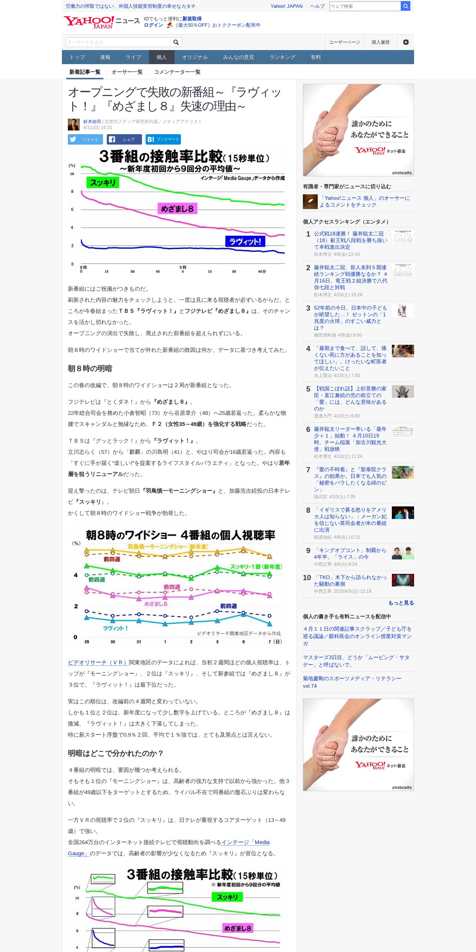Click the ranking 3 ゼットン thumbnail
This screenshot has width=476, height=952.
tap(403, 311)
